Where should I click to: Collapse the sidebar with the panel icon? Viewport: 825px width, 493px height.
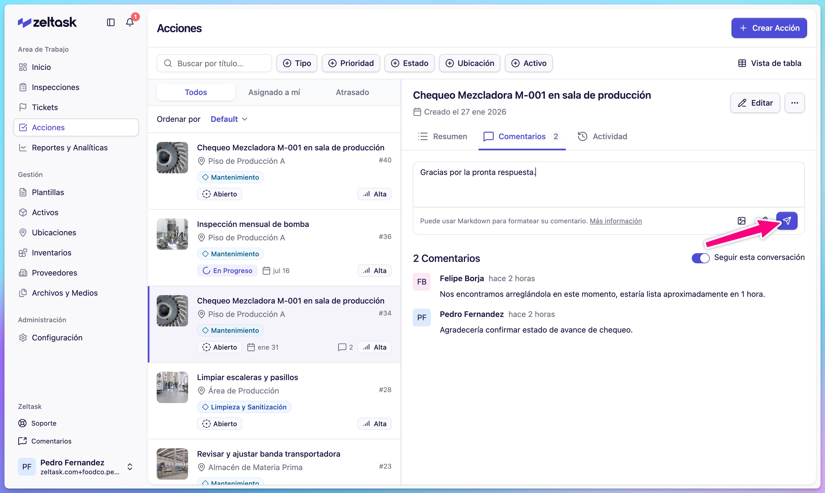pyautogui.click(x=111, y=22)
